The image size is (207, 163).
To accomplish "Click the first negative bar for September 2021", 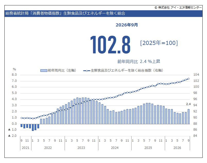I will [x=22, y=126].
